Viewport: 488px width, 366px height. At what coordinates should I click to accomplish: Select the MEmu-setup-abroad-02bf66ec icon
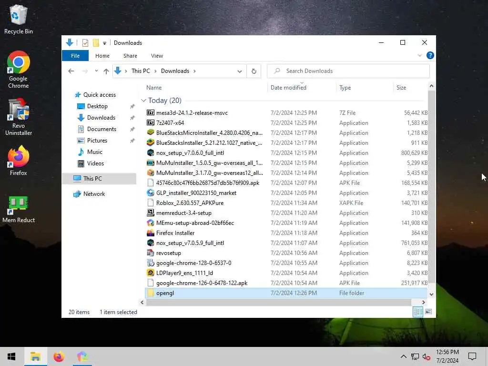150,223
